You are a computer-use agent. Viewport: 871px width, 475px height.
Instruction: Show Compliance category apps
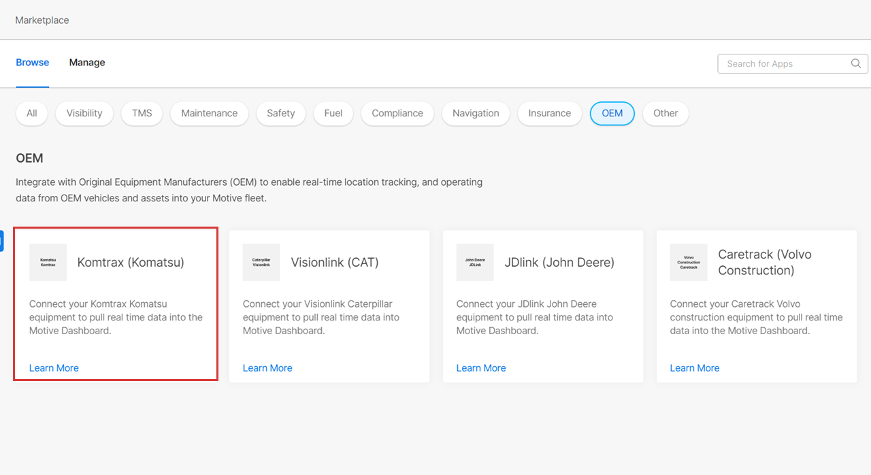[397, 114]
